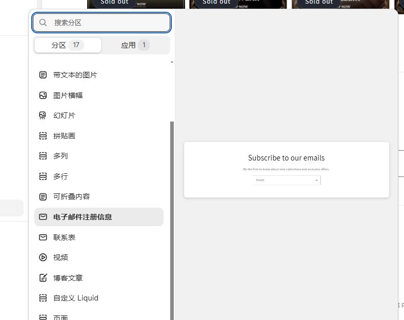Screen dimensions: 404x320
Task: Click the 17 count badge on 分区
Action: point(76,45)
